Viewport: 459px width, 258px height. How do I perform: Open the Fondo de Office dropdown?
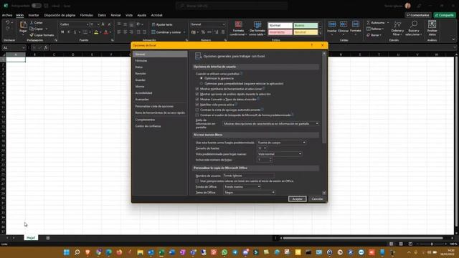[242, 186]
